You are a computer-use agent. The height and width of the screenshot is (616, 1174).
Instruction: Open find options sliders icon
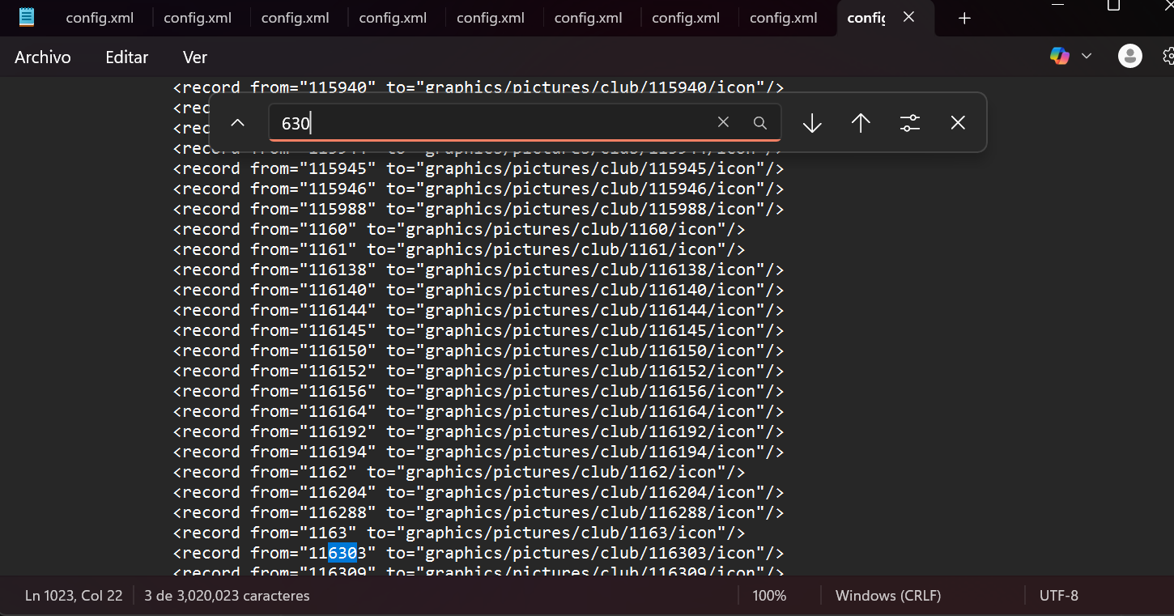click(910, 123)
